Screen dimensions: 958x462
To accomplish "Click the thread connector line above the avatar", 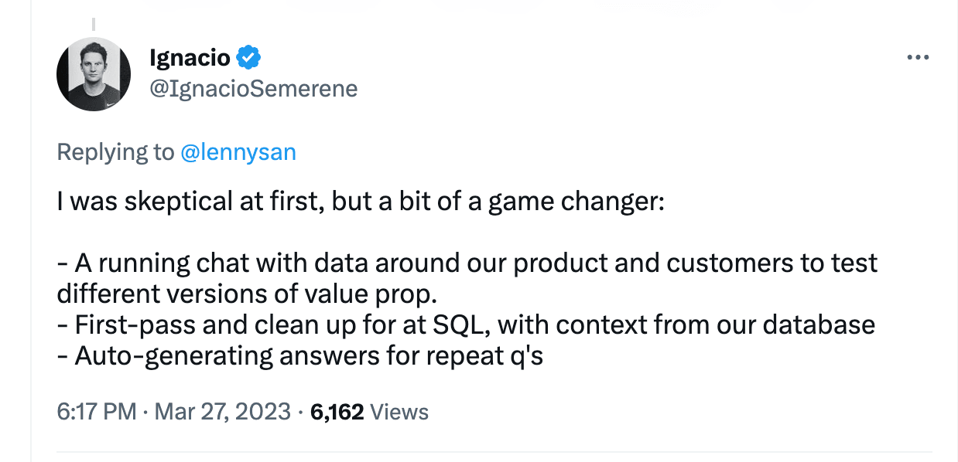I will [93, 25].
